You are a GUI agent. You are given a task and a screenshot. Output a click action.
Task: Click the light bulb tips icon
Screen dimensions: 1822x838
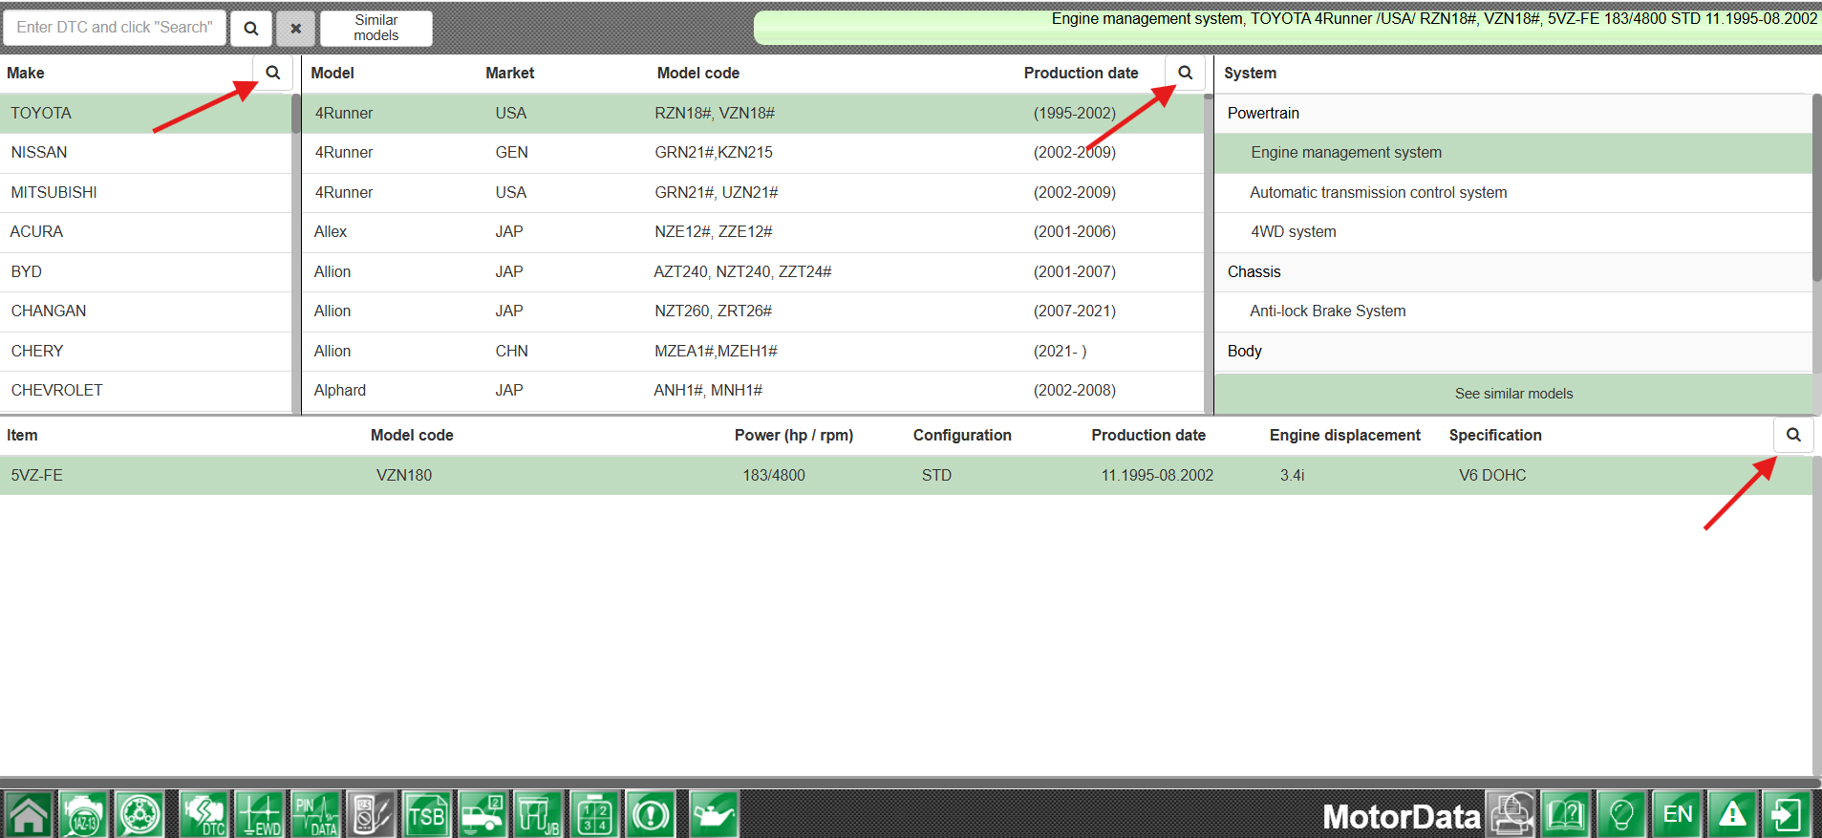(1621, 815)
